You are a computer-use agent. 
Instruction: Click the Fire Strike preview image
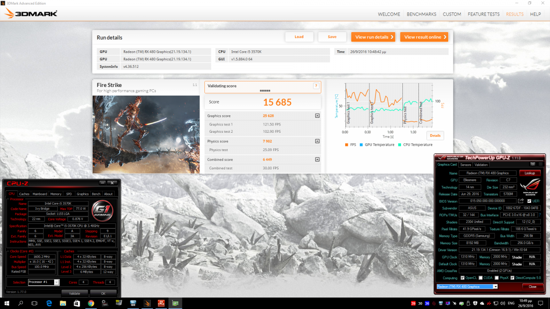point(146,134)
